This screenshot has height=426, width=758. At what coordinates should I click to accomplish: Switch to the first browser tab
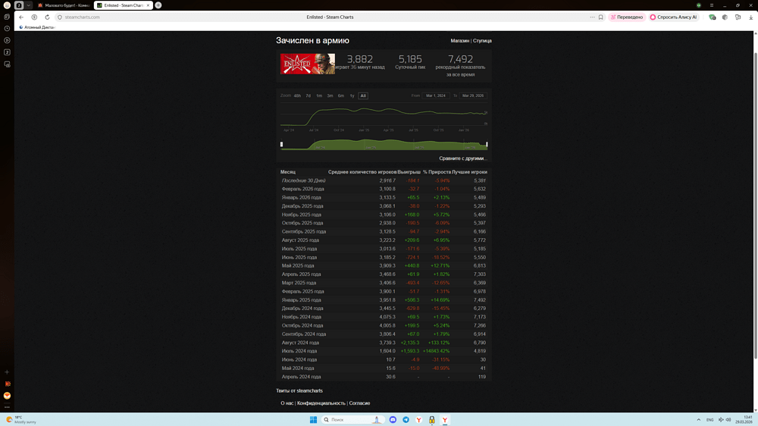pyautogui.click(x=64, y=5)
